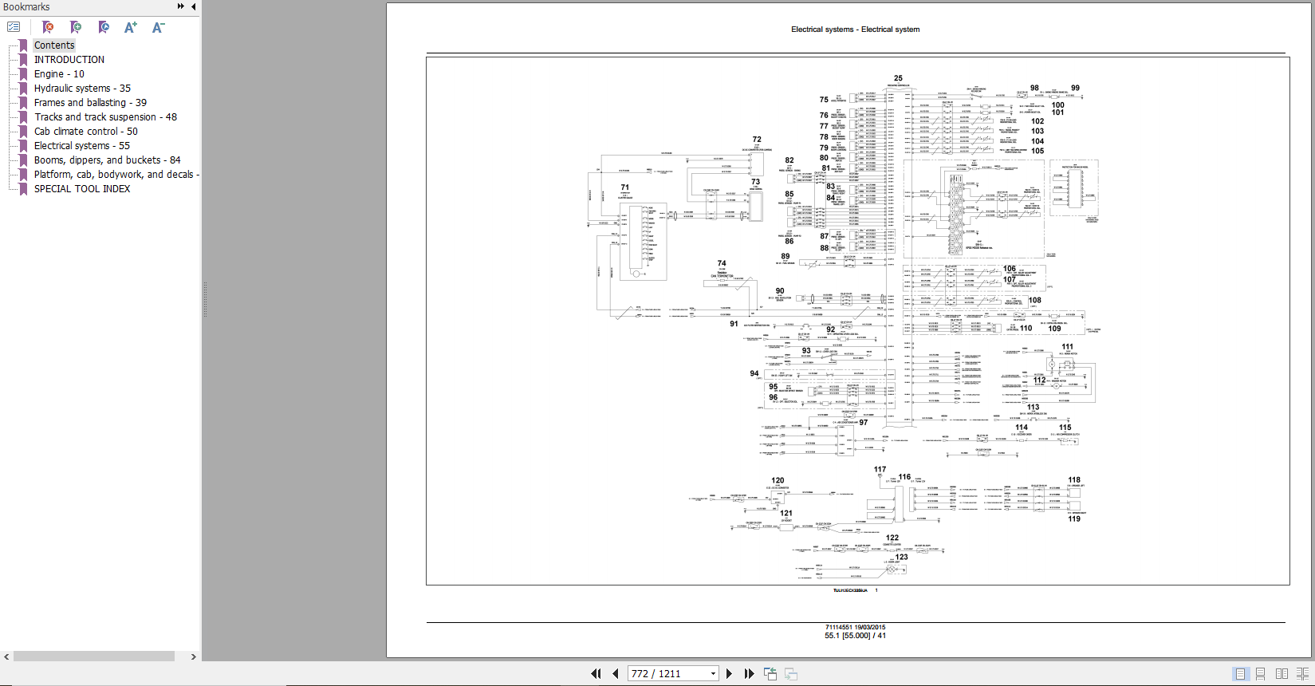Screen dimensions: 1315x686
Task: Select the Hydraulic systems - 35 bookmark
Action: point(82,89)
